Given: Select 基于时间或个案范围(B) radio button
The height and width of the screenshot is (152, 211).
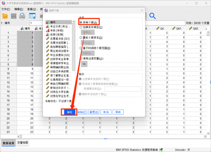Looking at the screenshot, I should (x=81, y=48).
